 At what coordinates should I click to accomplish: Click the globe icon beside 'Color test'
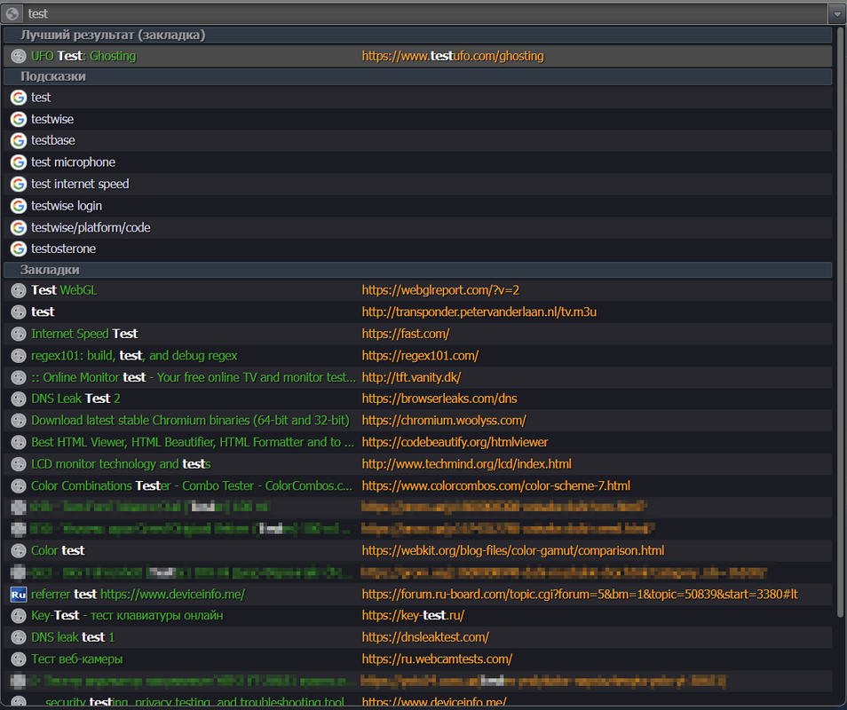click(19, 551)
